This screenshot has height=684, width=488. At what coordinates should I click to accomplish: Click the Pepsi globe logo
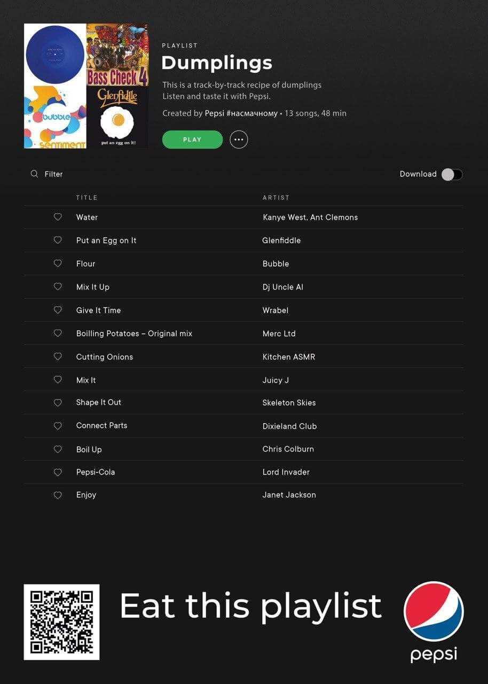click(x=434, y=611)
